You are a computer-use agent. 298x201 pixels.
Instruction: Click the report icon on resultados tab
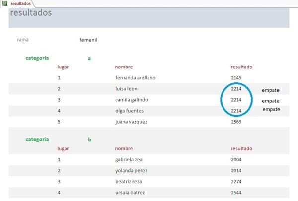click(x=5, y=3)
